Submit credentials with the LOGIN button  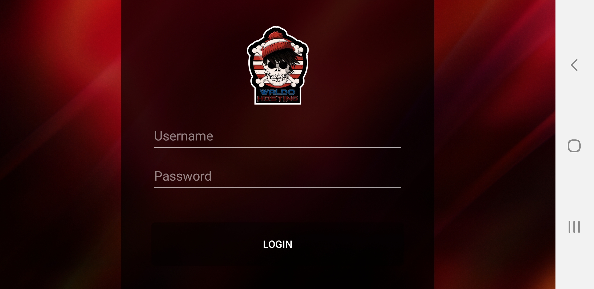point(278,244)
